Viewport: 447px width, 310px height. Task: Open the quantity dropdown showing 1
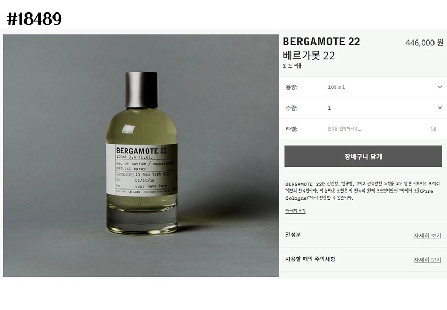(x=363, y=108)
